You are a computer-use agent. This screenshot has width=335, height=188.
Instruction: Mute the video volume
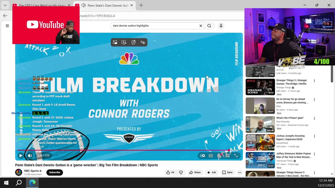coord(30,156)
